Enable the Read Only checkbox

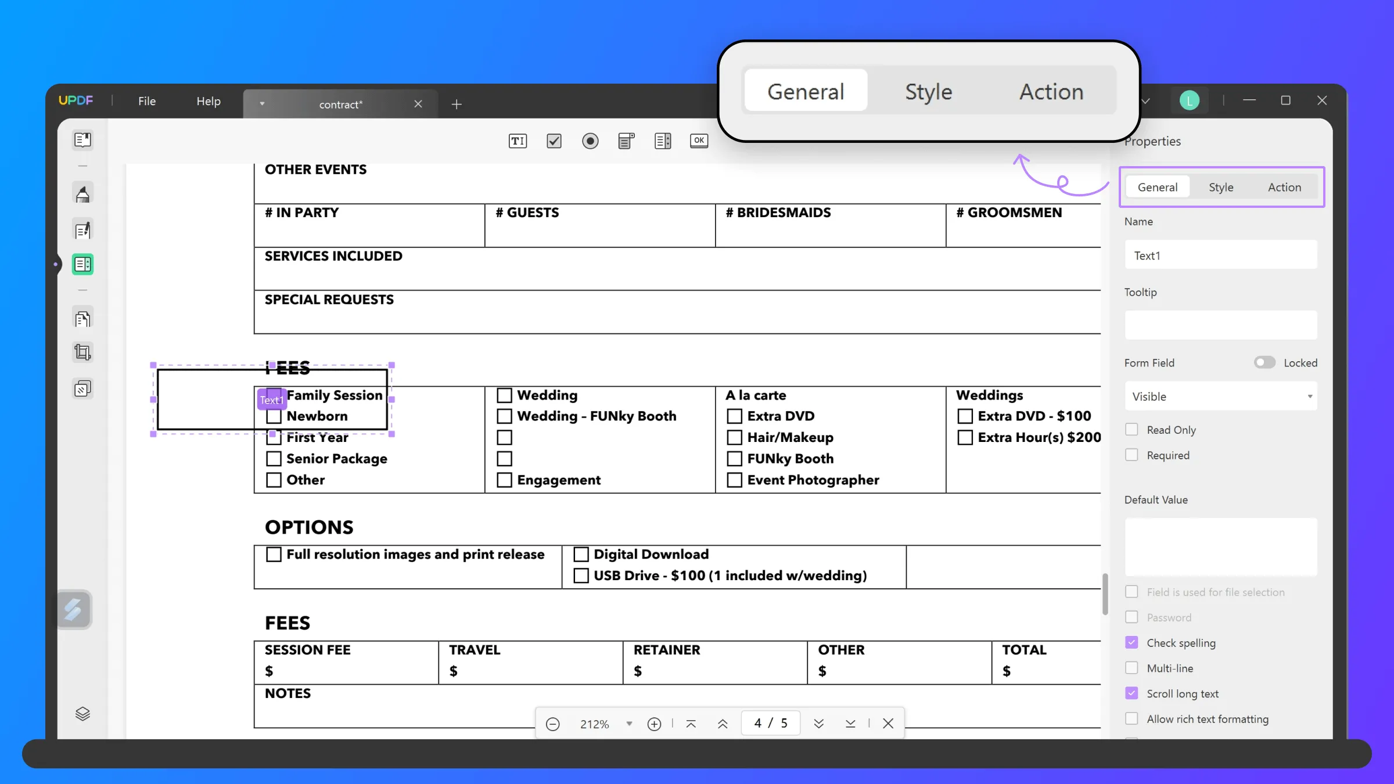(1131, 429)
